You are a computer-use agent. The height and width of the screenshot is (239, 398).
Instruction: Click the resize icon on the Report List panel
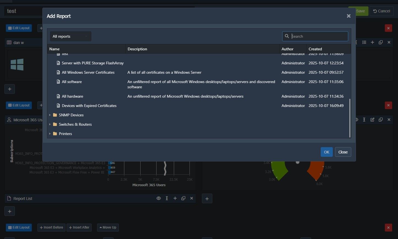coord(167,198)
